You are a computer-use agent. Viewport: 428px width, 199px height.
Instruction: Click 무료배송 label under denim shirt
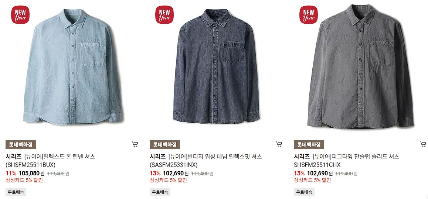click(x=160, y=192)
